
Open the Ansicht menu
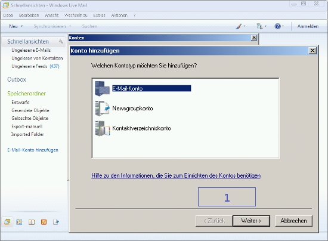pyautogui.click(x=52, y=16)
